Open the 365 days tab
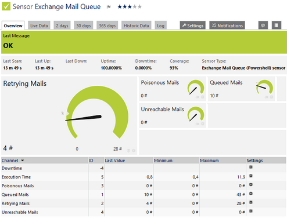The height and width of the screenshot is (218, 287). 107,26
